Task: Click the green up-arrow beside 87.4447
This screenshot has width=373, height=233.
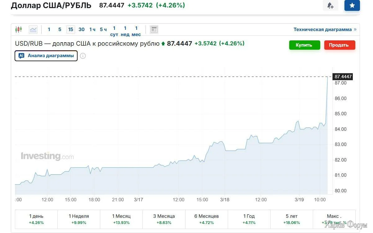Action: [x=163, y=44]
